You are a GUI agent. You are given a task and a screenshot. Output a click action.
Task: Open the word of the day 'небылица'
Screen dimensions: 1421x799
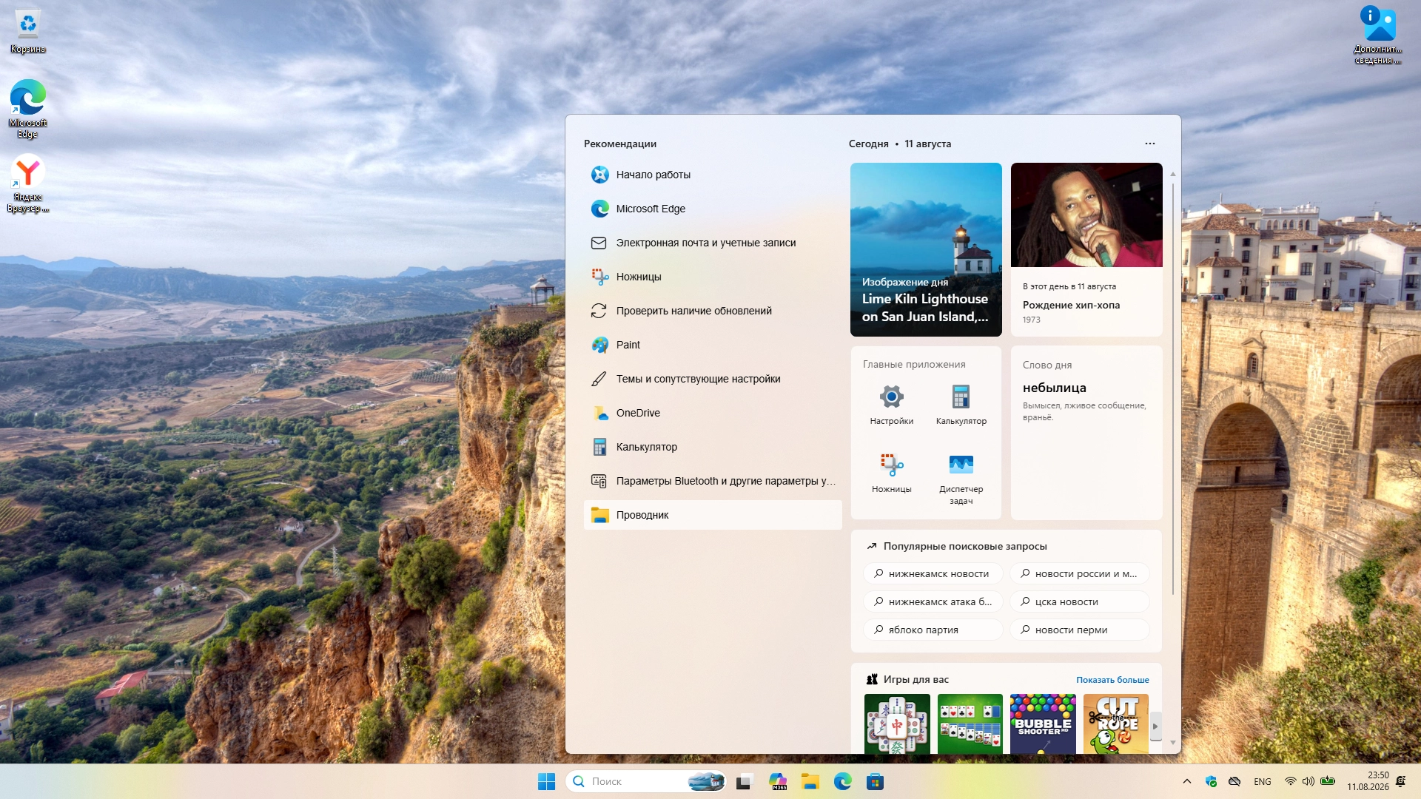click(1086, 433)
